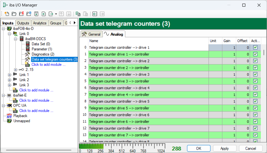267x153 pixels.
Task: Toggle Active checkbox for drive 3 --> controller
Action: 255,81
